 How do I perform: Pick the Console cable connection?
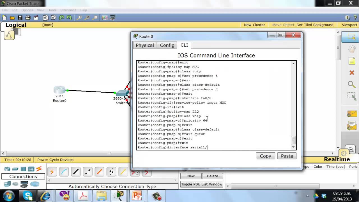pos(64,172)
